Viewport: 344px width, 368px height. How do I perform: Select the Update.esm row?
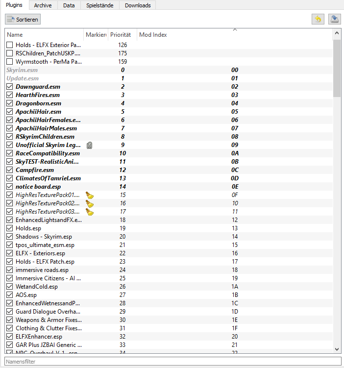(x=169, y=78)
